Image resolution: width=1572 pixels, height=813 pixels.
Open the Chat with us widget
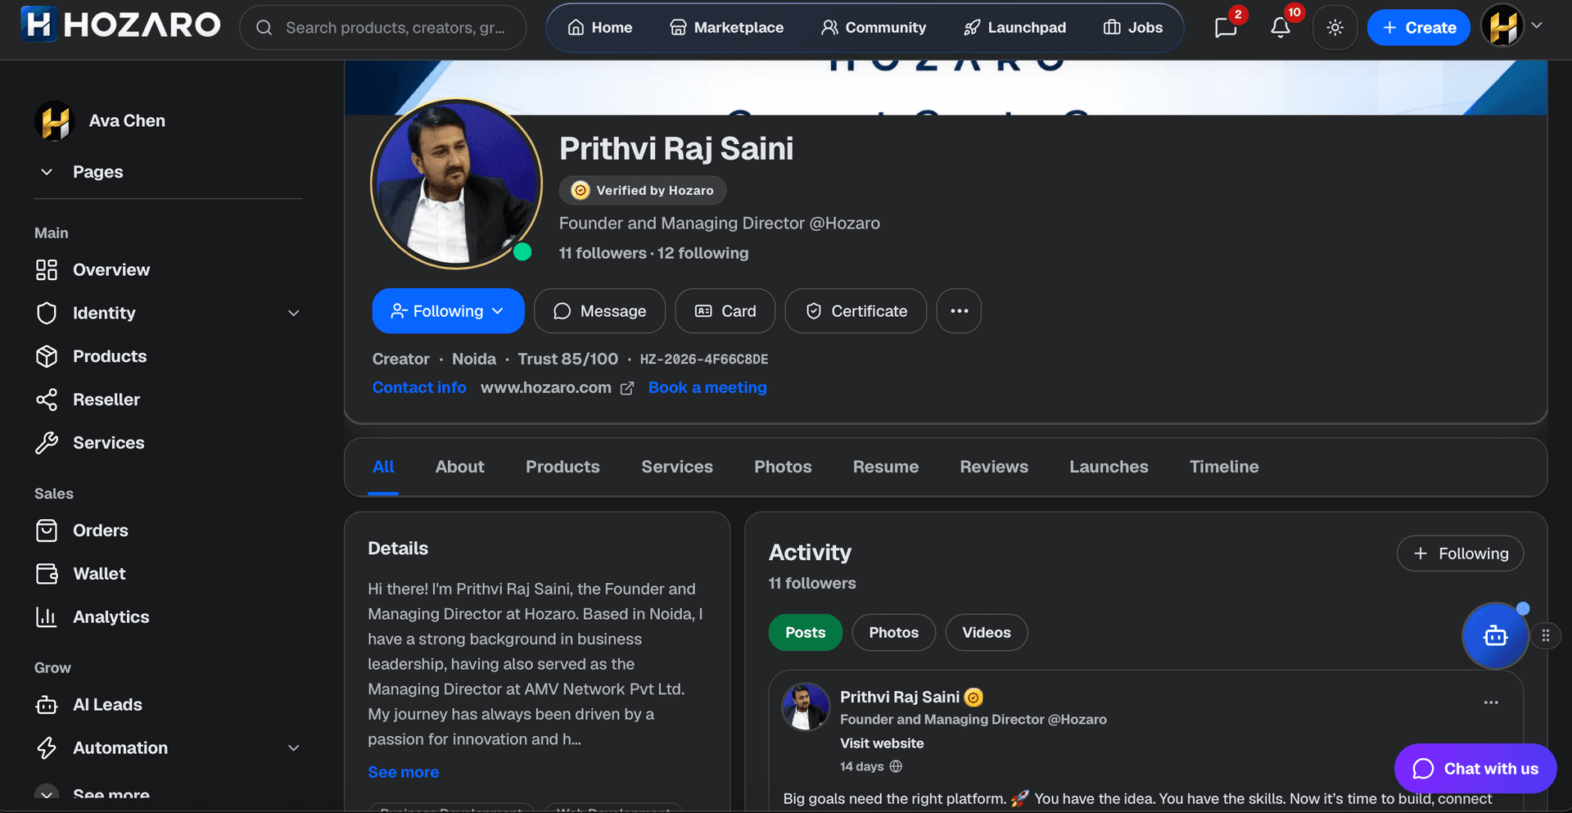(1475, 769)
